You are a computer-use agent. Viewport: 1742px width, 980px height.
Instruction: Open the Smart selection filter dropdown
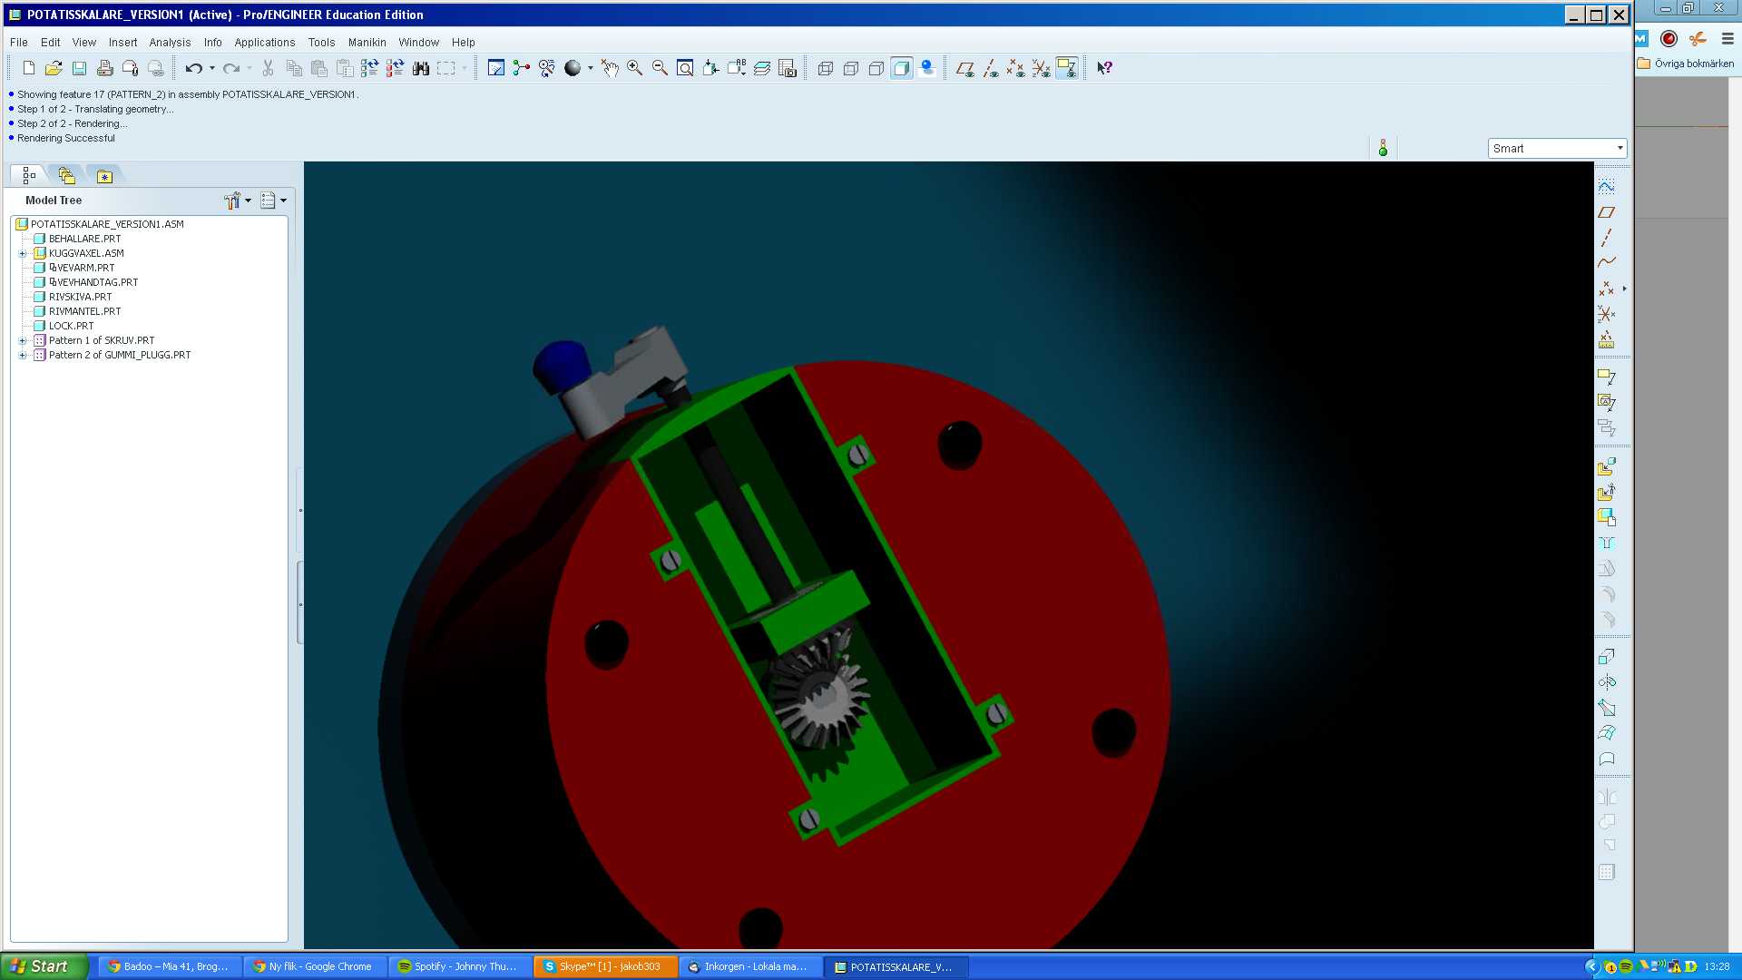1557,148
